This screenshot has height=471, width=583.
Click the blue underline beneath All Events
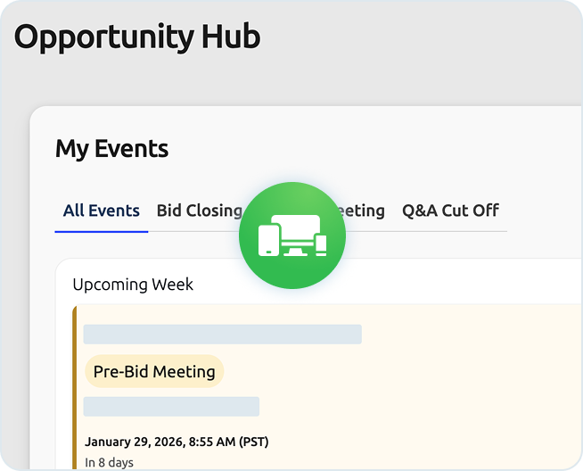pos(101,231)
